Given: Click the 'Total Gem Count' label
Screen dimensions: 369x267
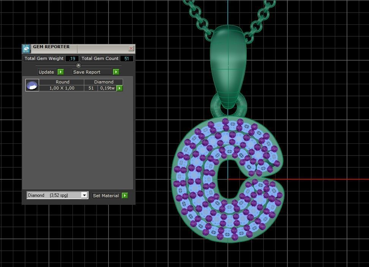Looking at the screenshot, I should (100, 58).
